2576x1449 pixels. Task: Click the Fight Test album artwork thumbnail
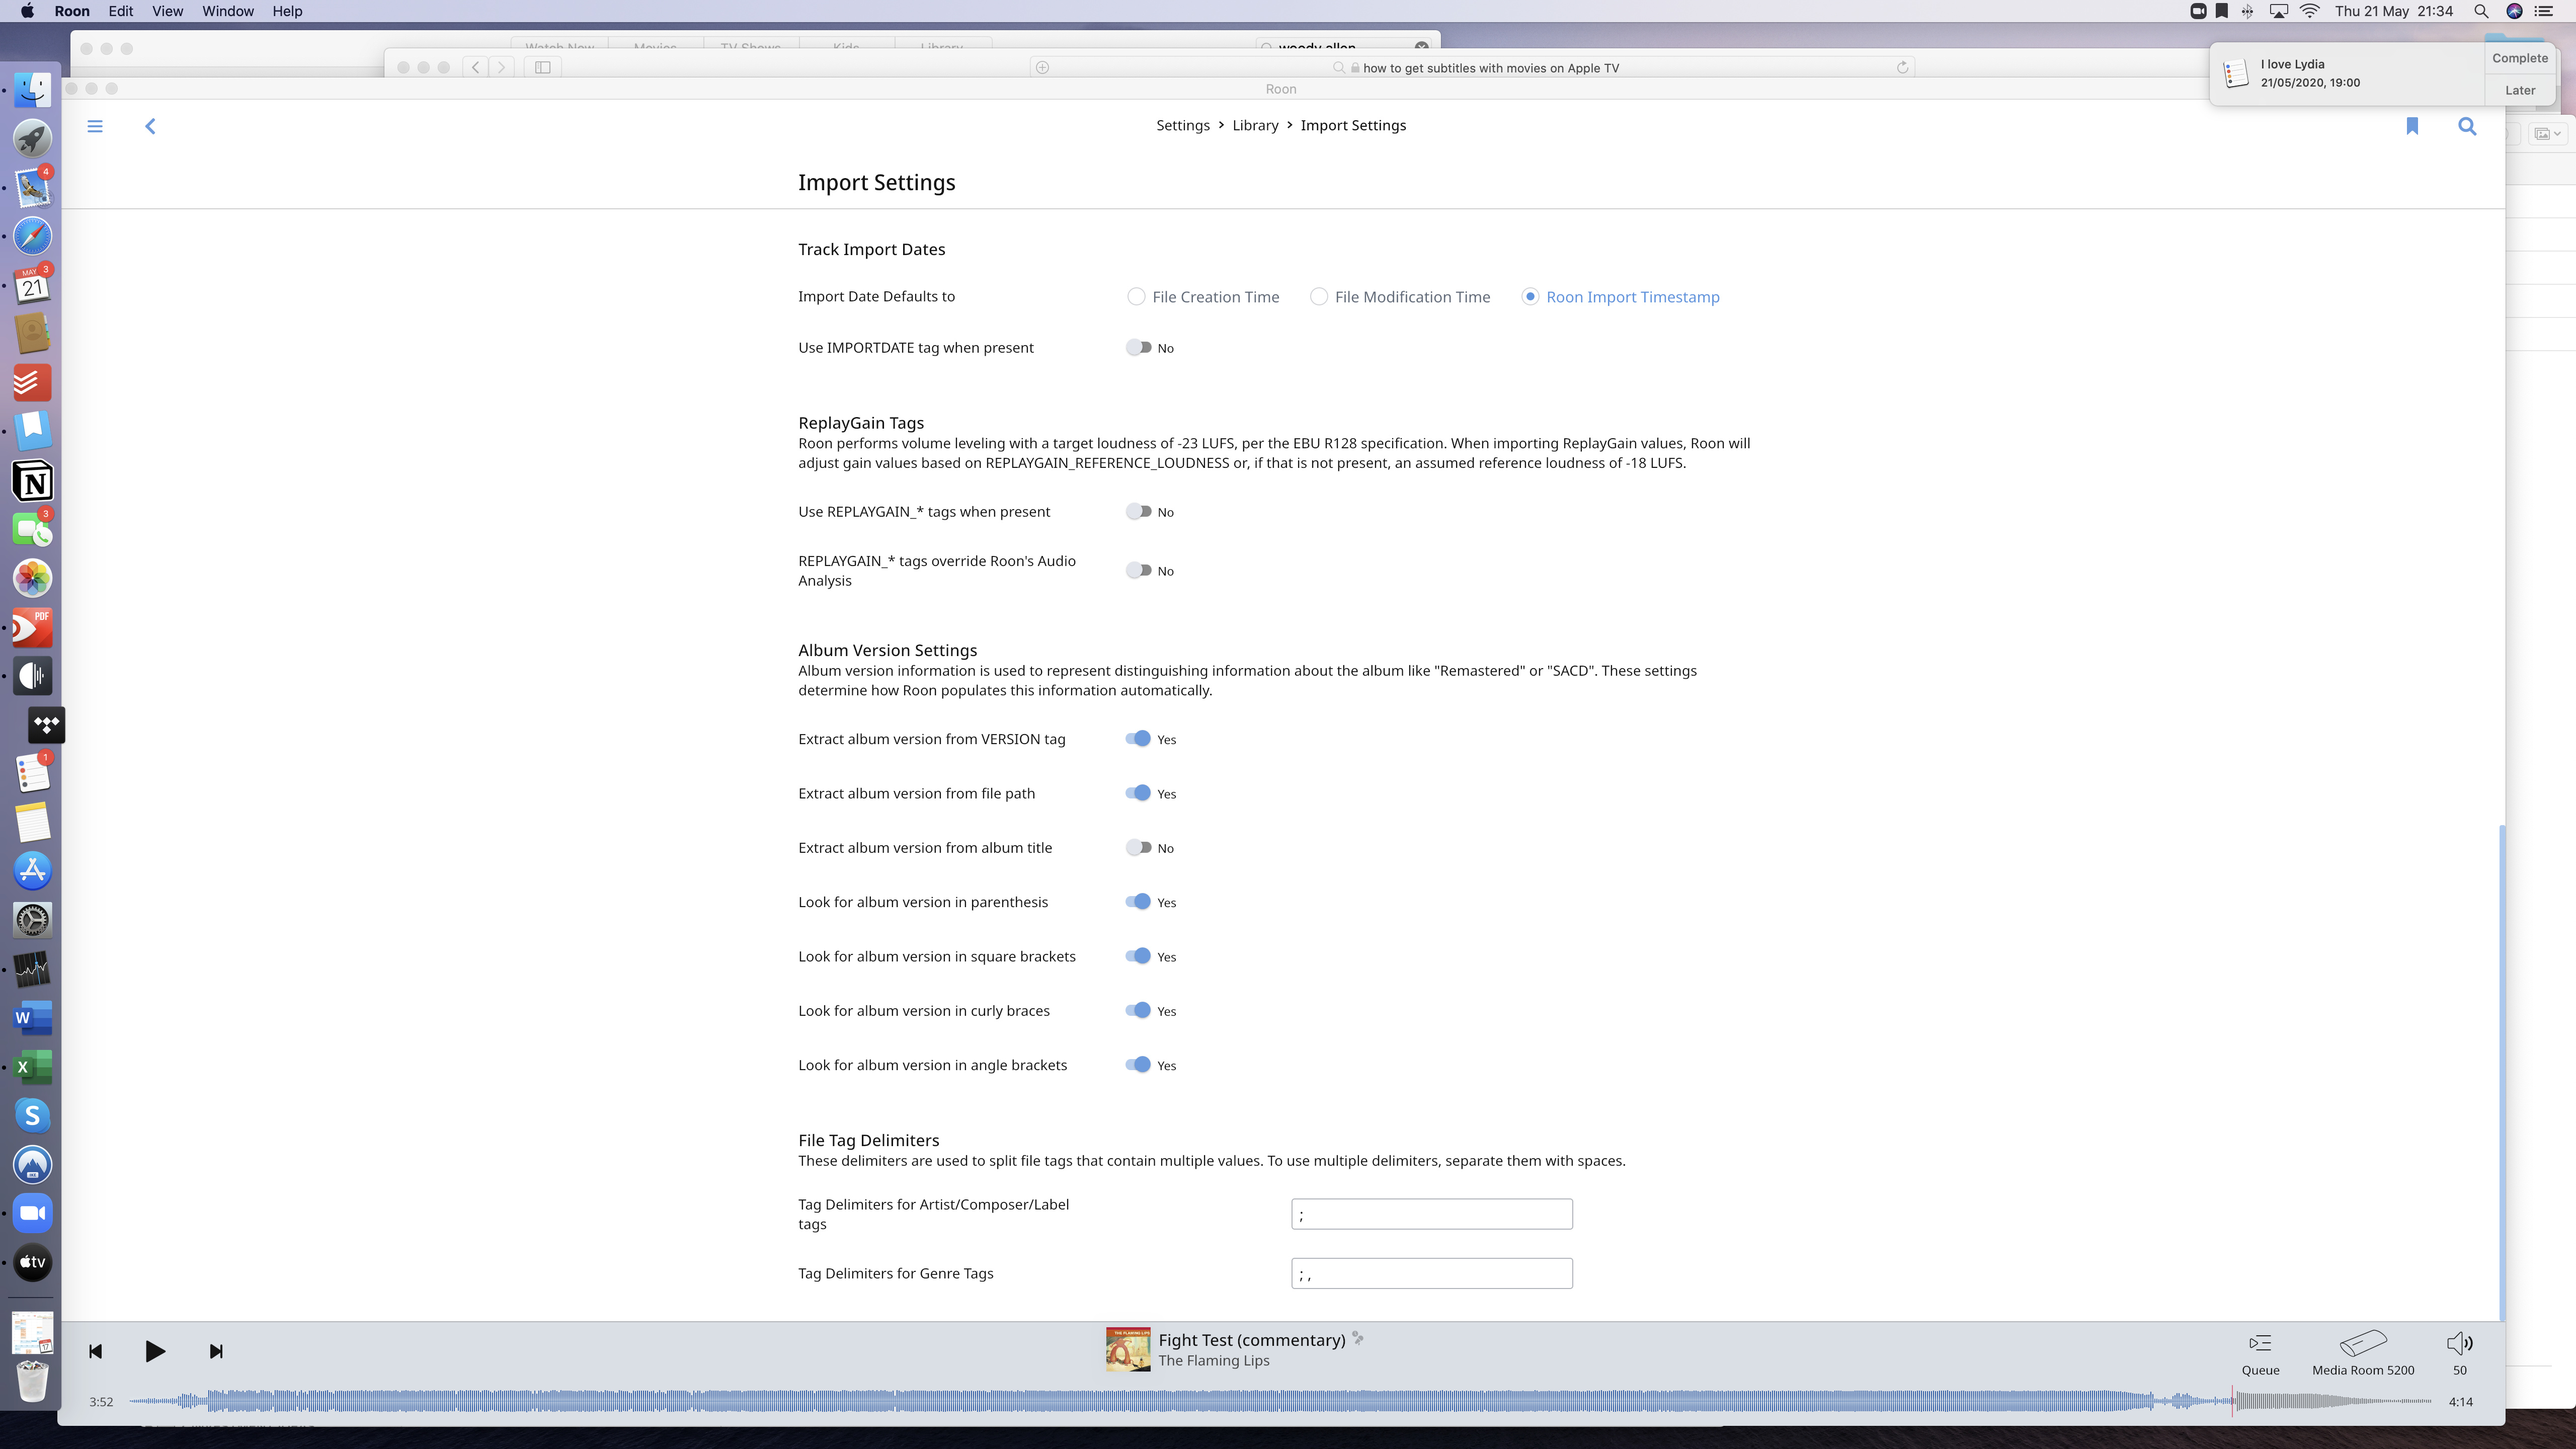tap(1128, 1349)
